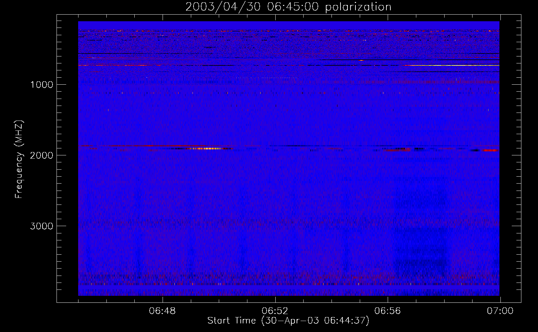This screenshot has width=538, height=332.
Task: Click the plot title "2003/04/30 06:45:00 polarization"
Action: pyautogui.click(x=288, y=7)
